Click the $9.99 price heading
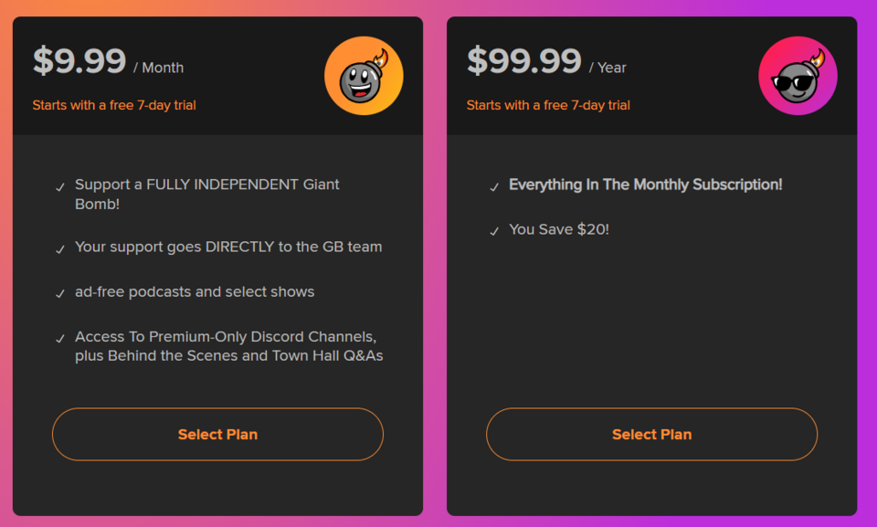This screenshot has width=877, height=527. click(79, 60)
